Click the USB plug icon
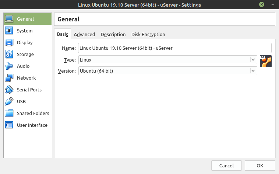 (x=9, y=101)
